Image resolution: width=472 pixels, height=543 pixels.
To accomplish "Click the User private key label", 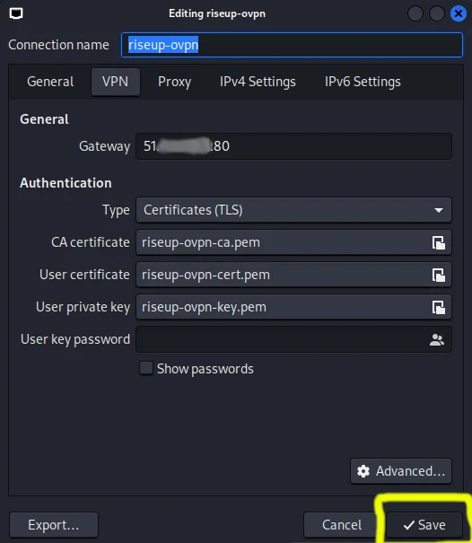I will [x=83, y=307].
